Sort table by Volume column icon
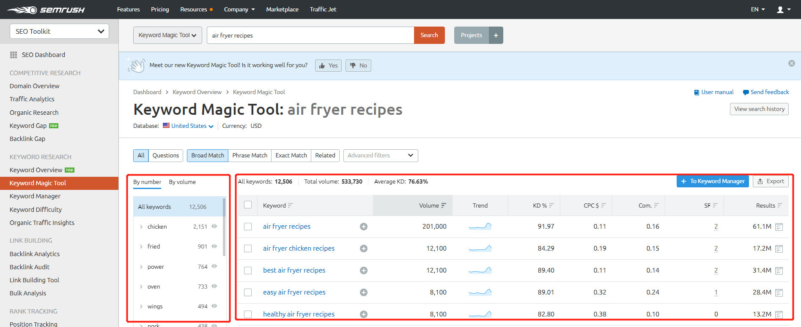This screenshot has width=801, height=327. pos(444,205)
